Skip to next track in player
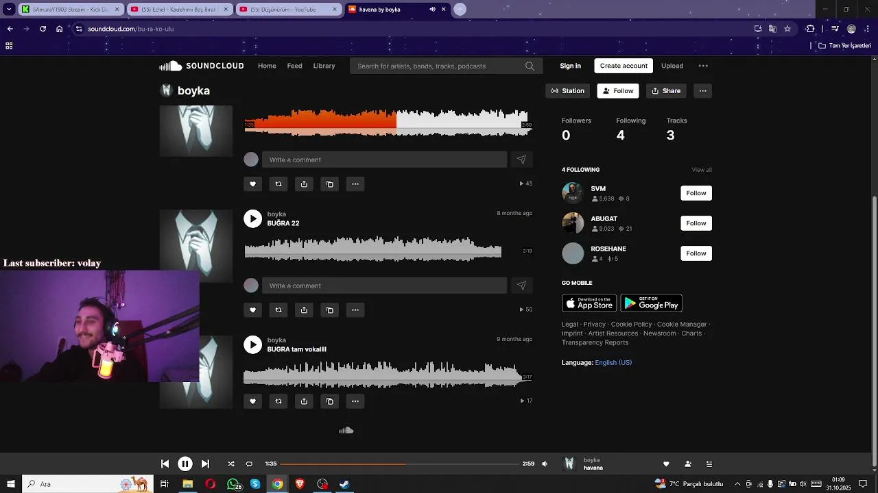The width and height of the screenshot is (878, 493). click(x=205, y=464)
